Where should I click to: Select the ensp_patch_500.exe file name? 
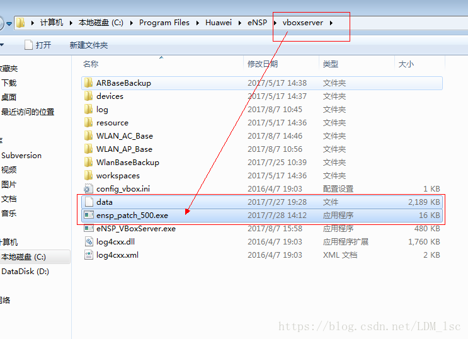pyautogui.click(x=132, y=215)
